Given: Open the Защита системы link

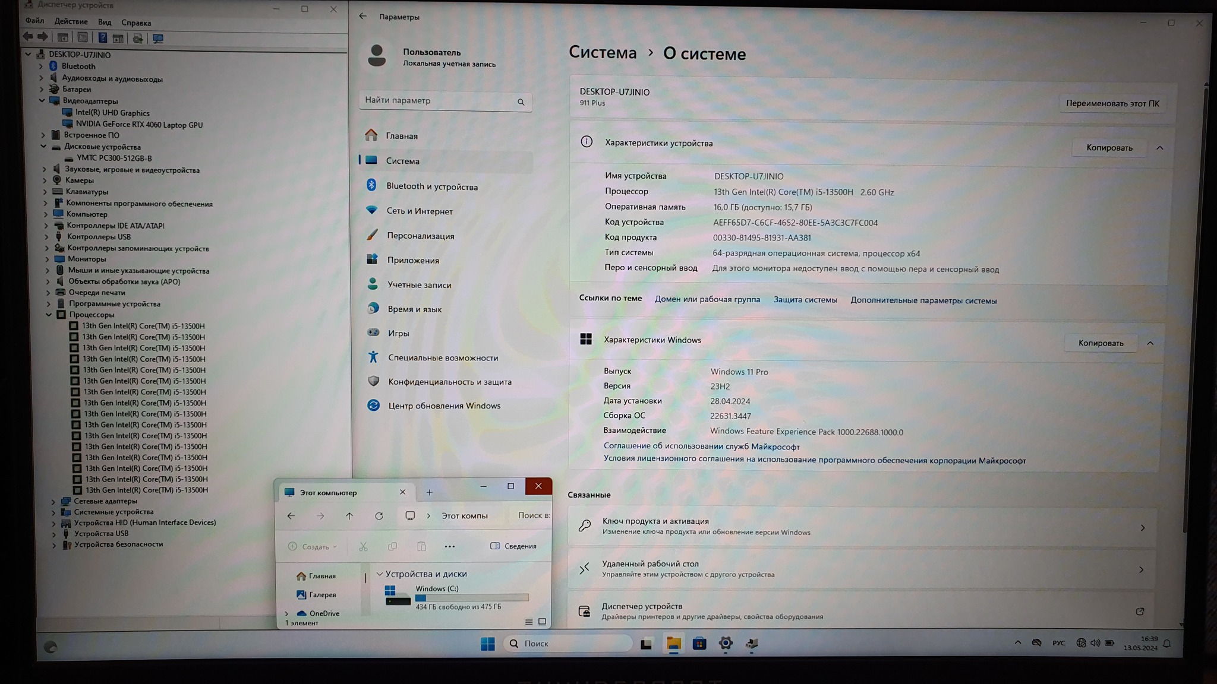Looking at the screenshot, I should click(x=805, y=300).
